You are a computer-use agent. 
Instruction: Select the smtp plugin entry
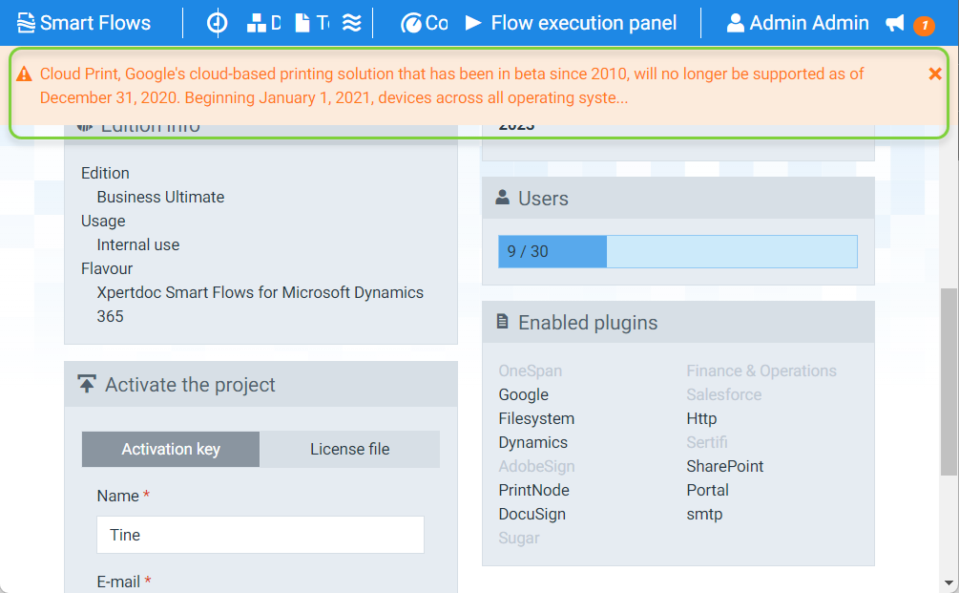(704, 514)
